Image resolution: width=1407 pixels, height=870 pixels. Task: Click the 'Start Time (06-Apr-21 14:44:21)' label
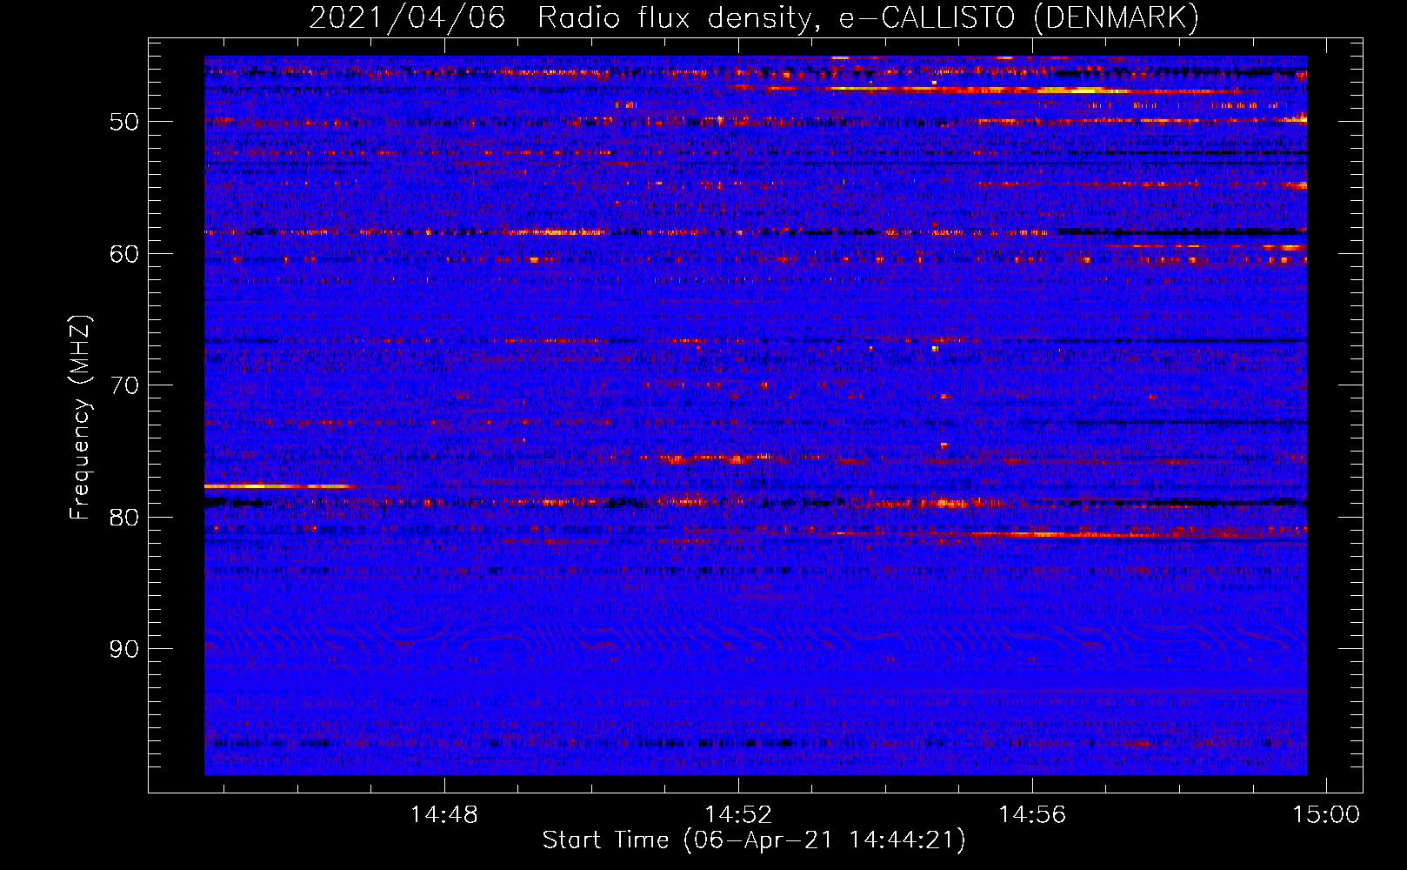[754, 840]
